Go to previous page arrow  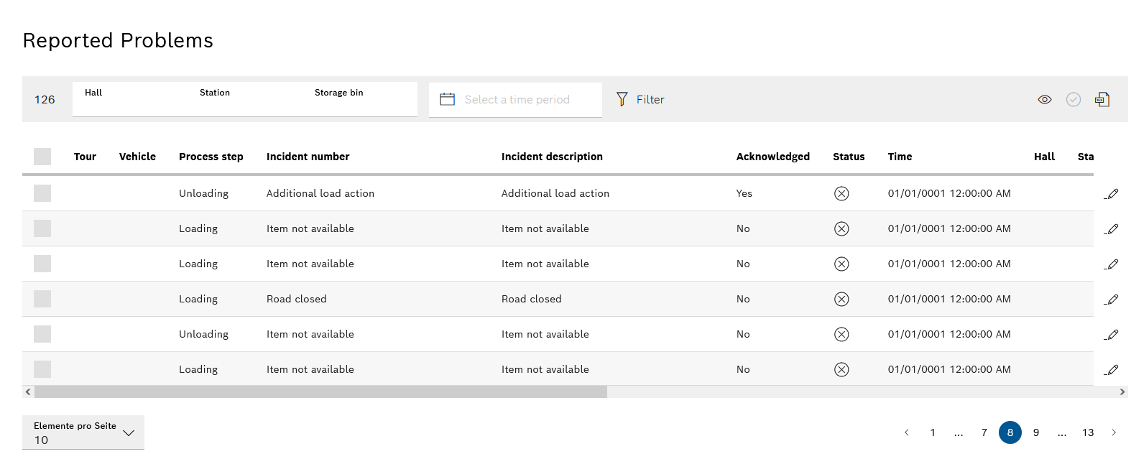[x=907, y=432]
